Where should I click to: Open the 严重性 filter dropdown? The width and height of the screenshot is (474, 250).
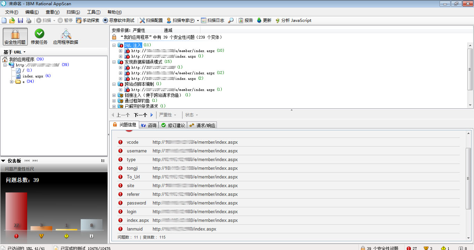tap(168, 115)
